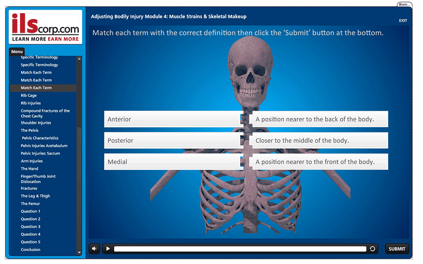The width and height of the screenshot is (423, 264).
Task: Click the sidebar menu scrollbar
Action: [x=79, y=153]
